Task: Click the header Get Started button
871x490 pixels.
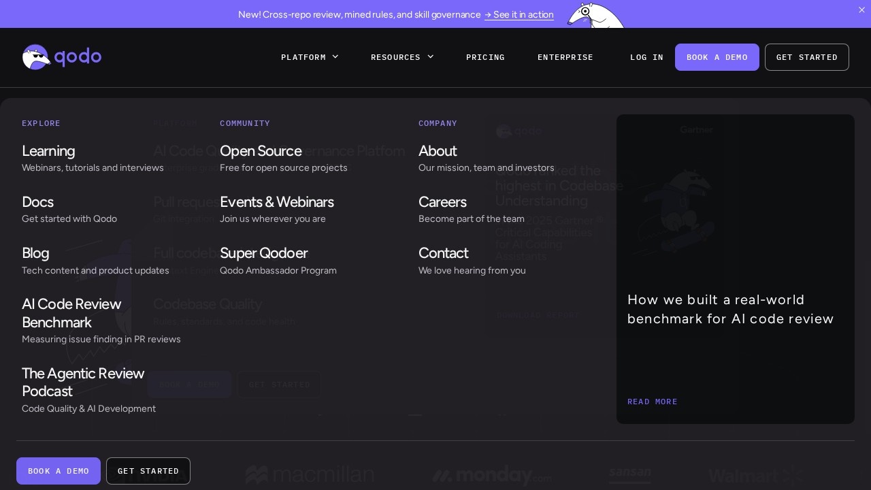Action: [x=807, y=57]
